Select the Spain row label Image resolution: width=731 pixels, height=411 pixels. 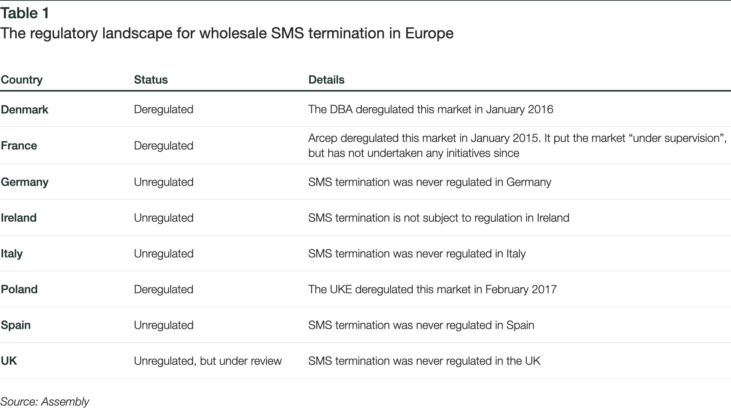(16, 325)
